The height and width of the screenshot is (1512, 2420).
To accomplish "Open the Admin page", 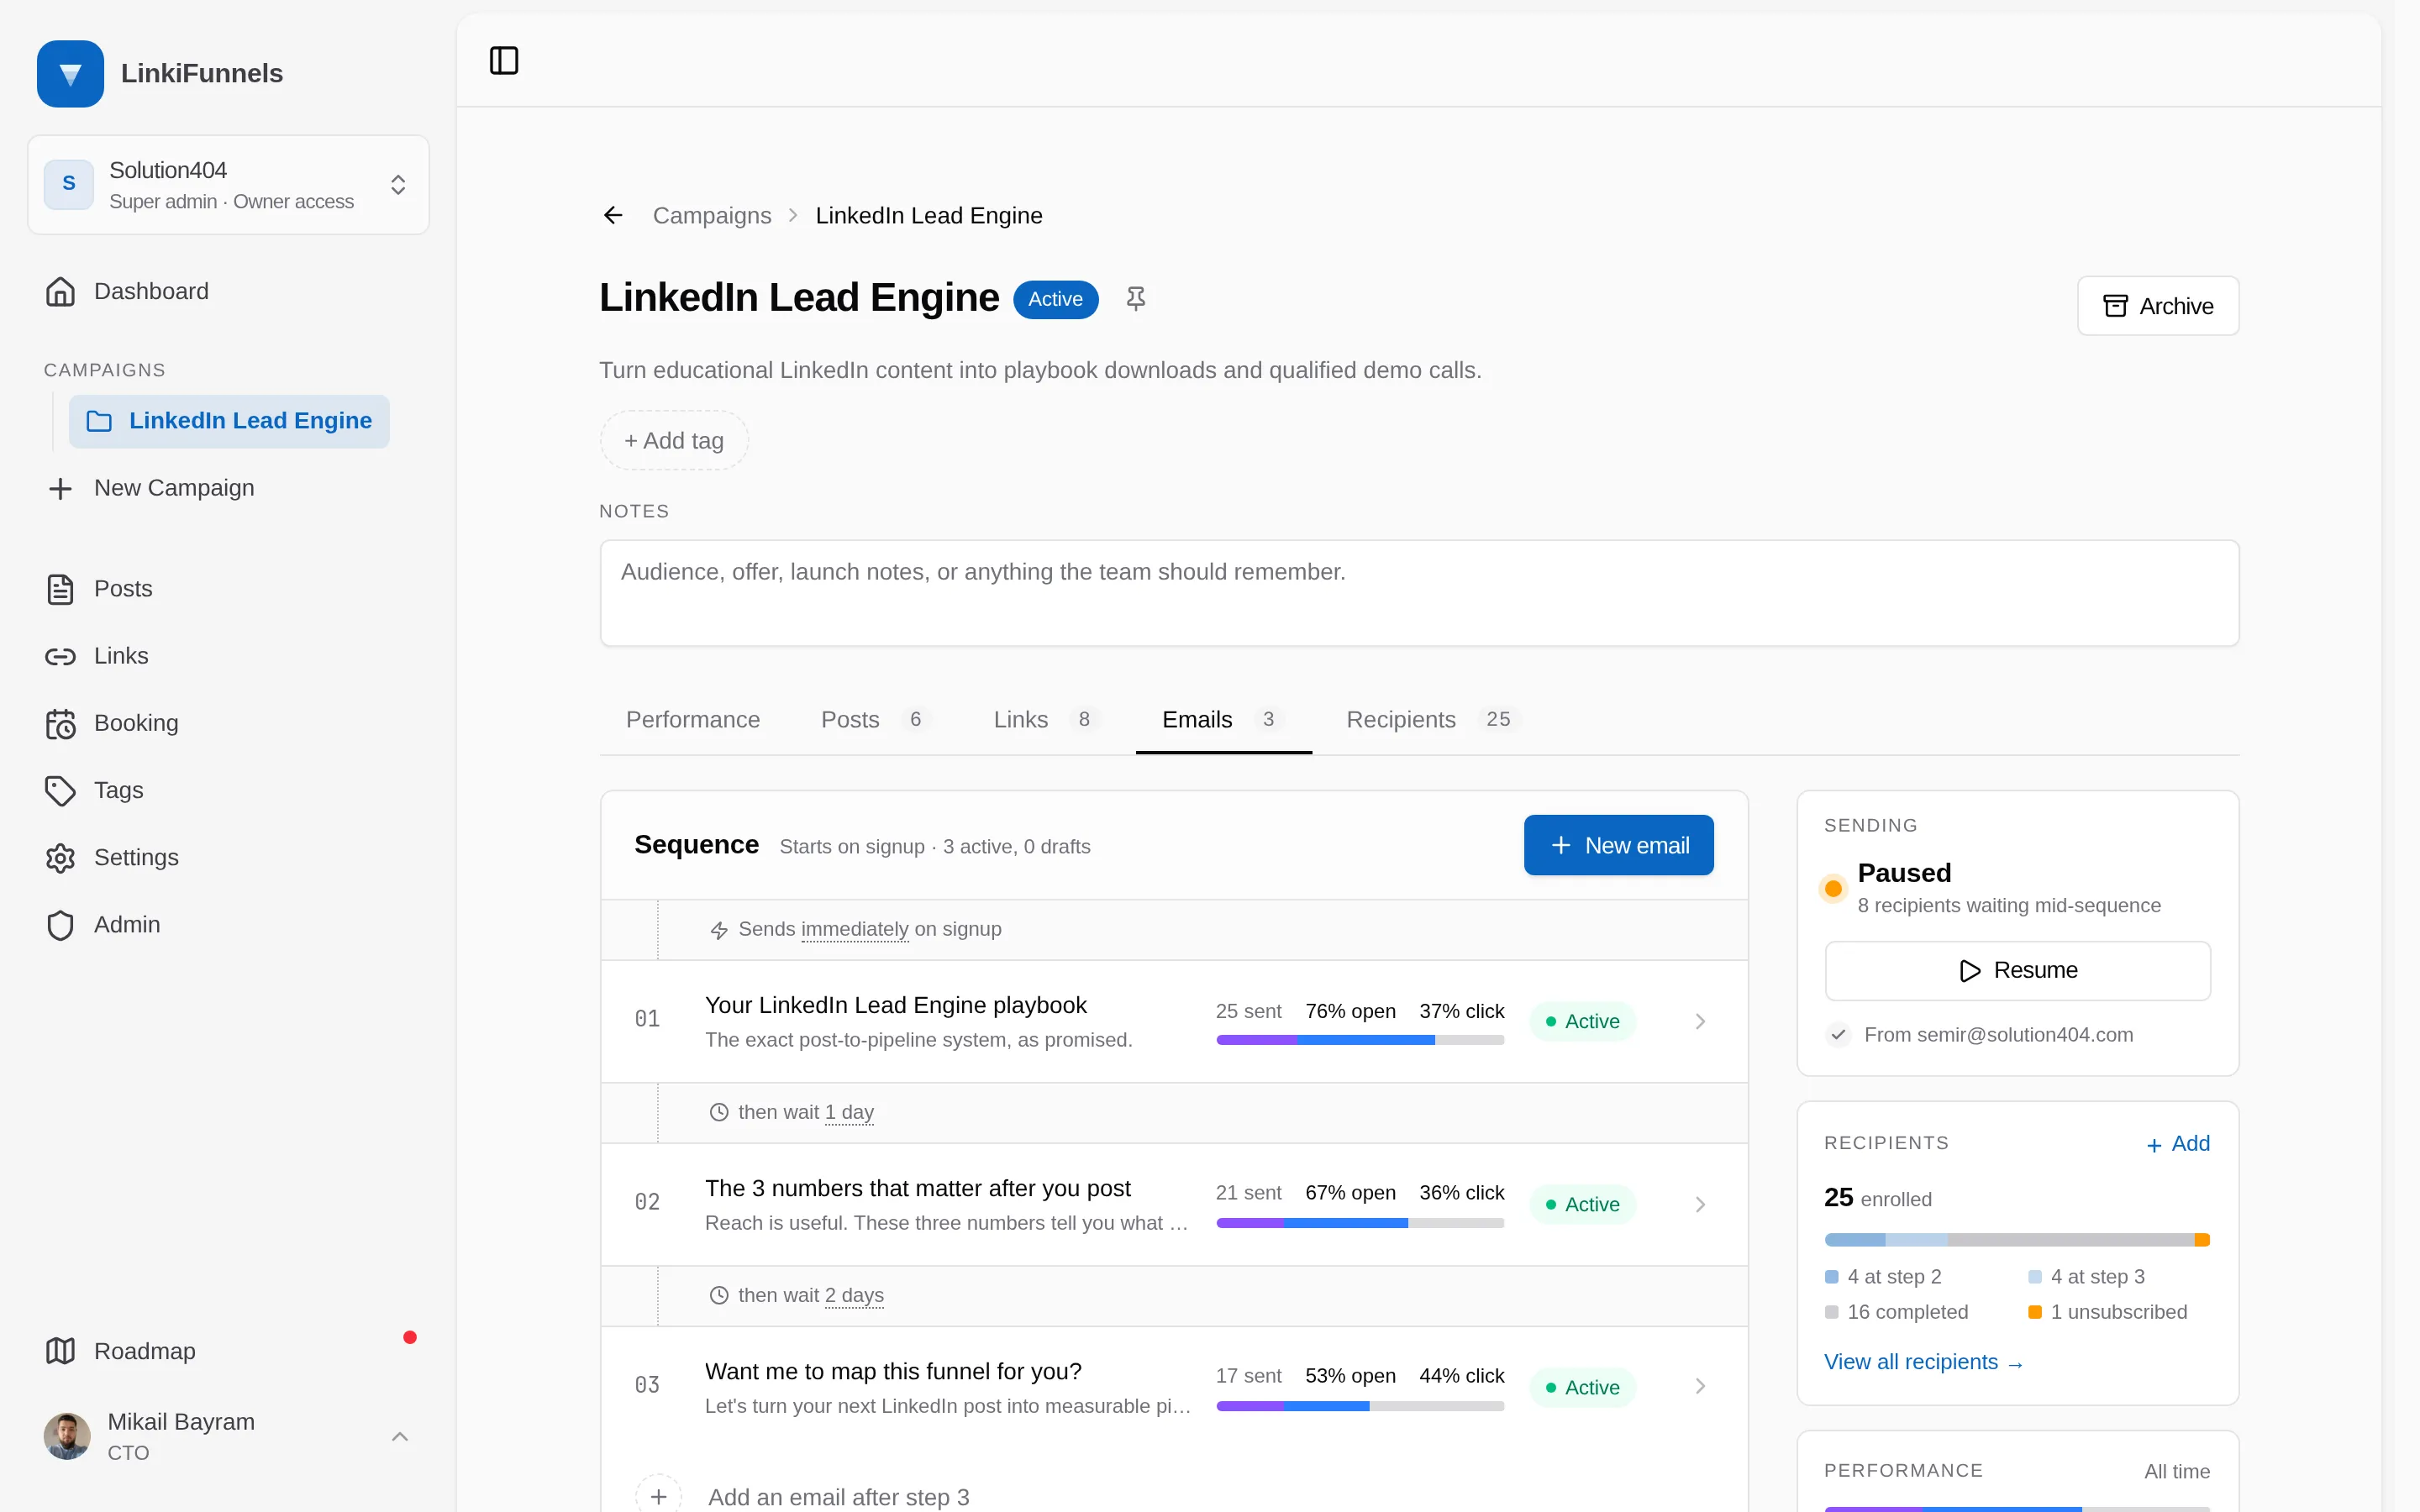I will point(229,925).
